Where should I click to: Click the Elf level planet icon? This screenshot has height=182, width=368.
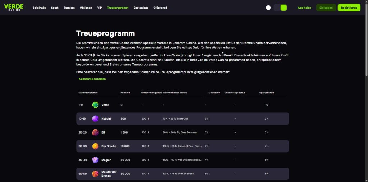[x=95, y=132]
